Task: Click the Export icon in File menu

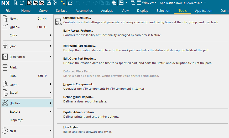Action: [5, 93]
